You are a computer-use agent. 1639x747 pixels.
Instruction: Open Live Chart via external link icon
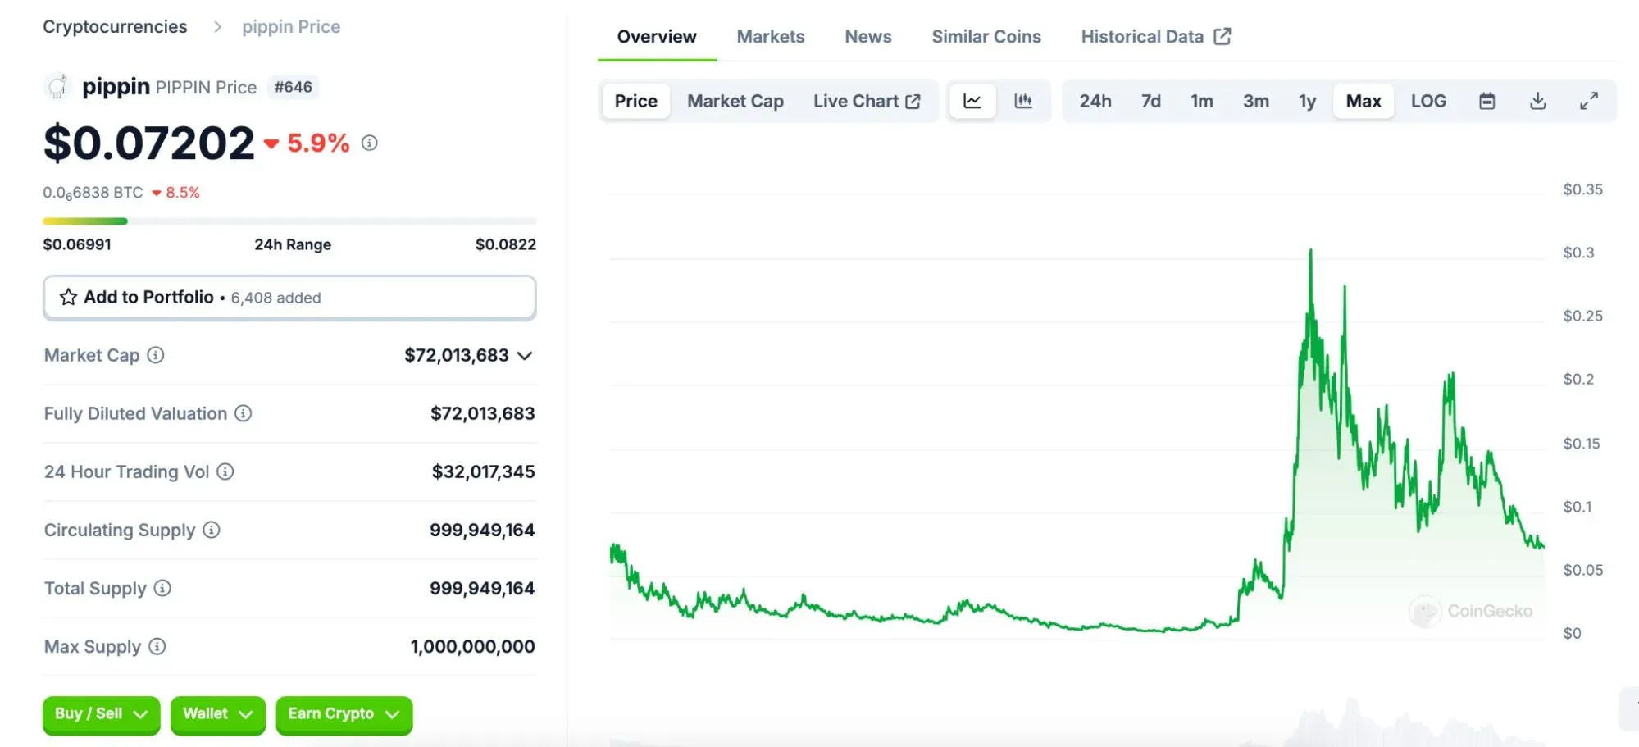(x=913, y=100)
